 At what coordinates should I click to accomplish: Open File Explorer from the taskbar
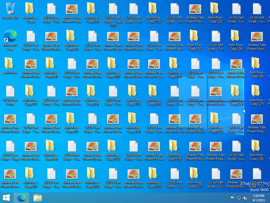pos(37,198)
